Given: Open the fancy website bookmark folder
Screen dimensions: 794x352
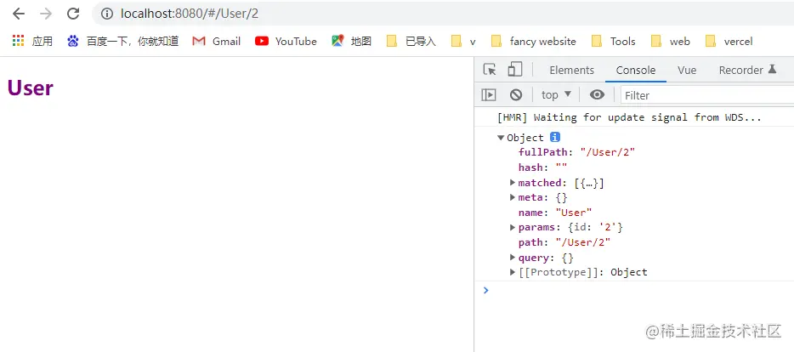Looking at the screenshot, I should tap(533, 41).
